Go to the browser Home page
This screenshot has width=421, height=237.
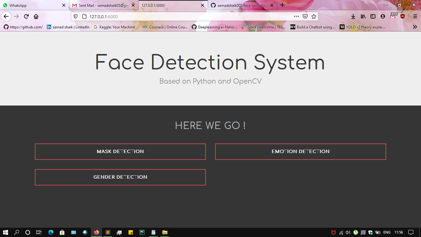[x=36, y=16]
